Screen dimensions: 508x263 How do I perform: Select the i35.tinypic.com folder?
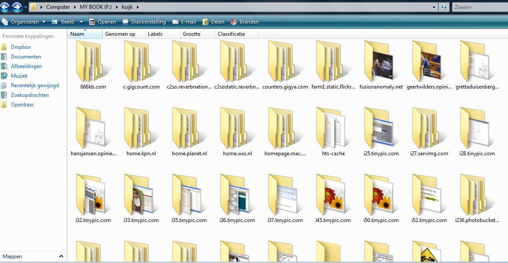[x=189, y=198]
